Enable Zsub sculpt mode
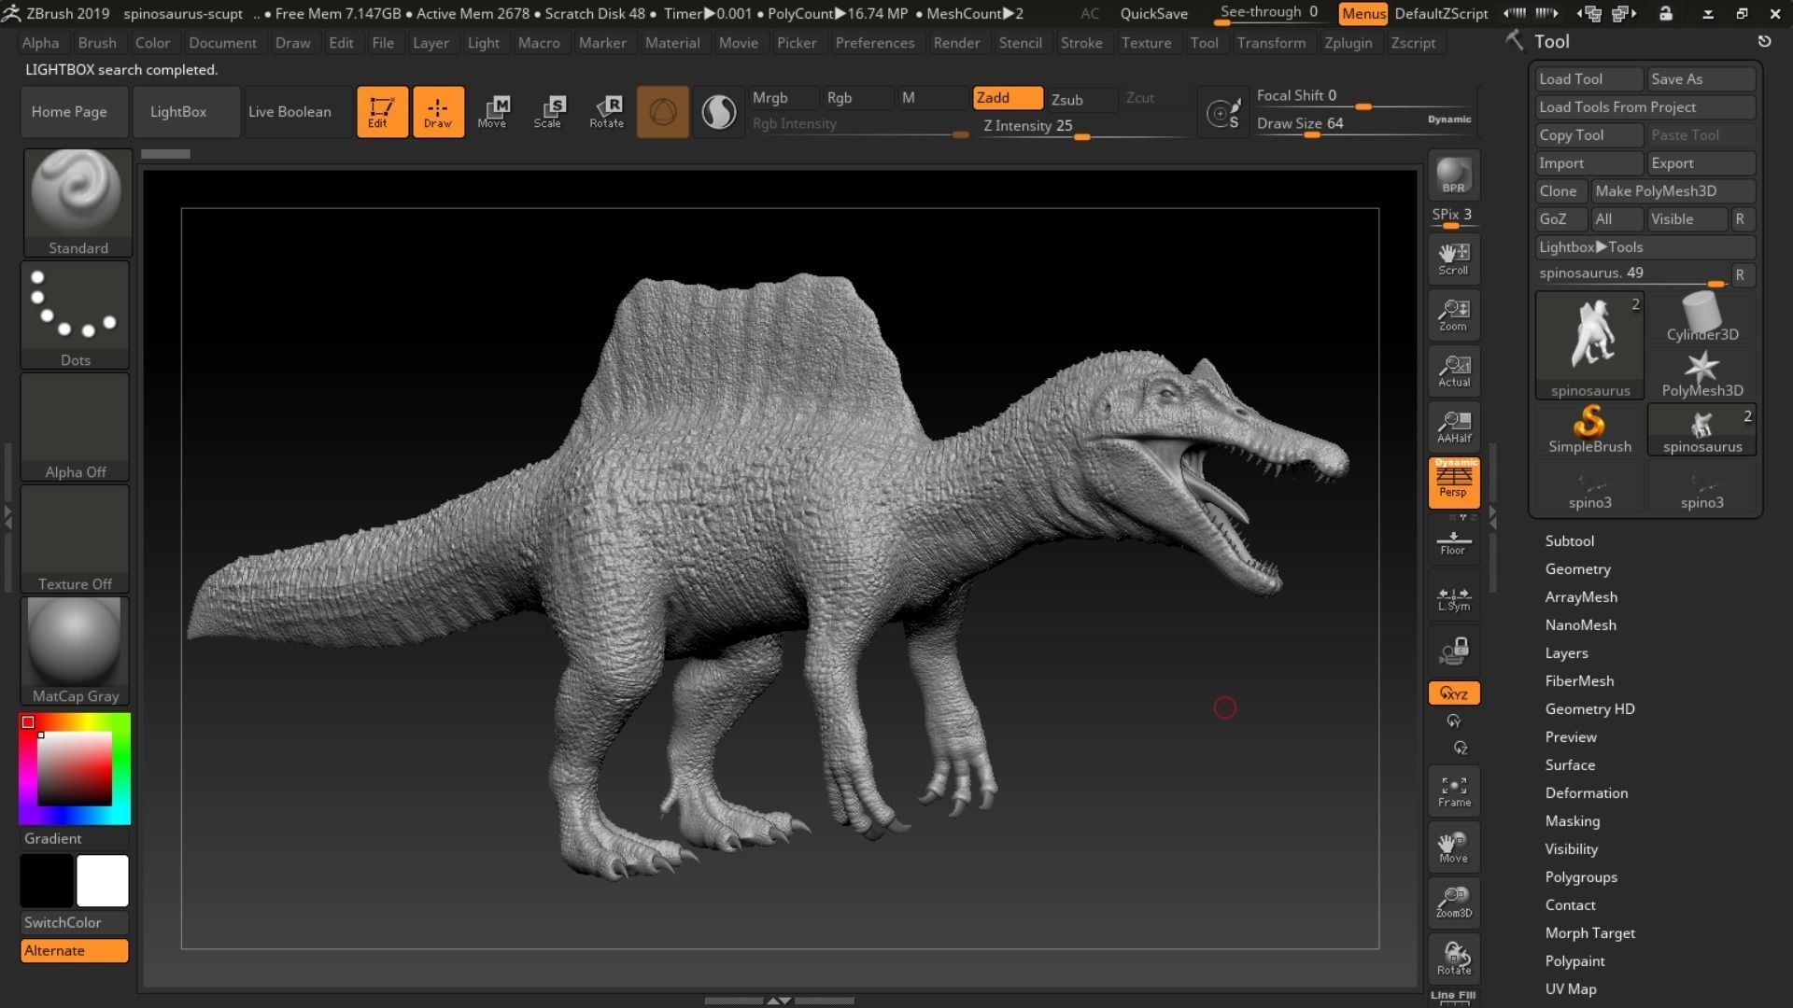The image size is (1793, 1008). [1082, 100]
